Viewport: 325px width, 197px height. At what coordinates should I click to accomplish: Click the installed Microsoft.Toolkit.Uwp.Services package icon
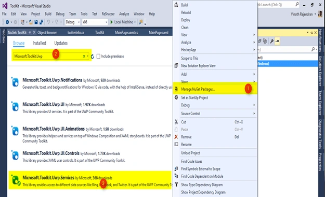point(16,180)
